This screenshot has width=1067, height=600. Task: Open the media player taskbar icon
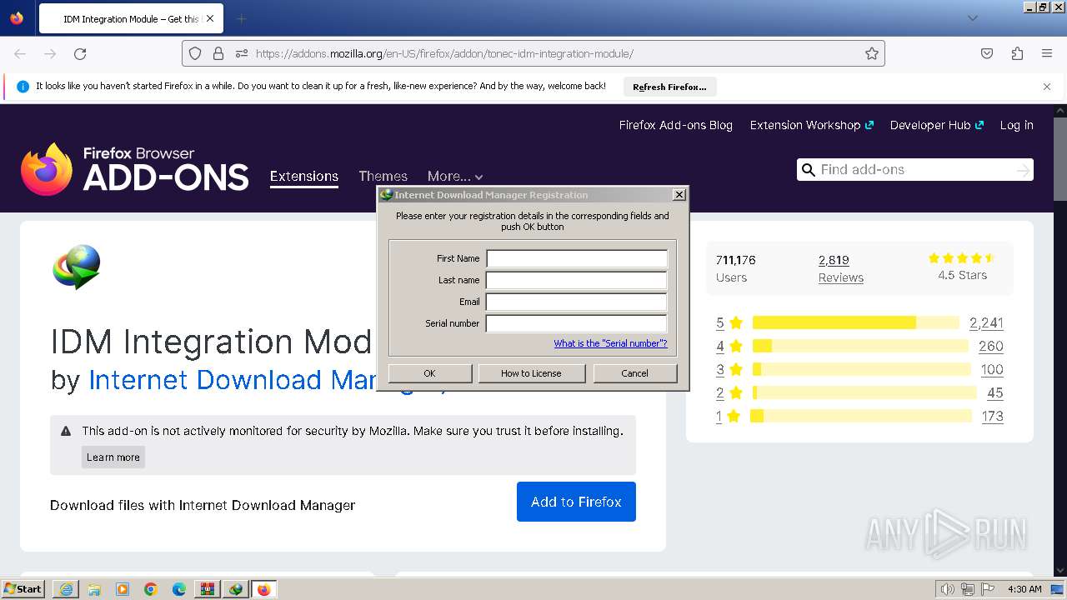click(x=123, y=589)
